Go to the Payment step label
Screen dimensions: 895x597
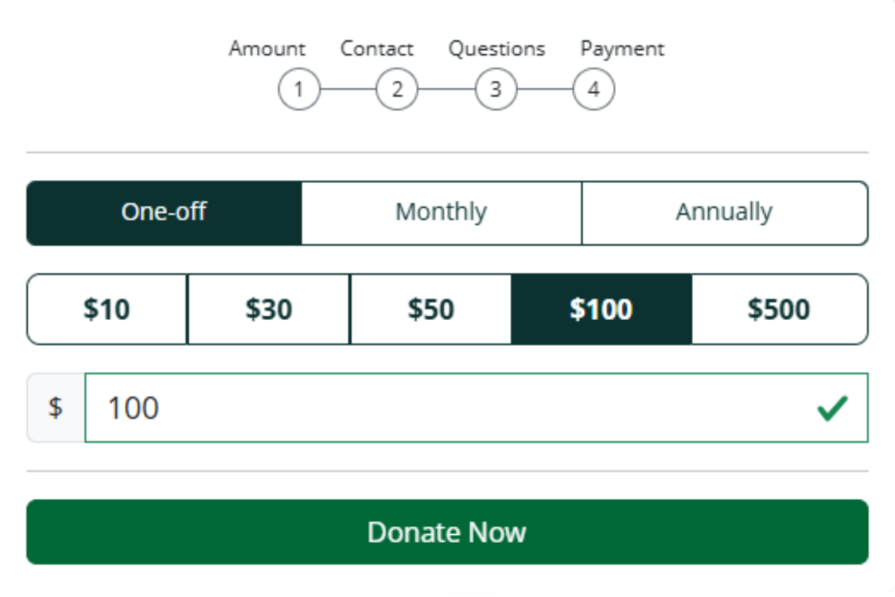[621, 49]
